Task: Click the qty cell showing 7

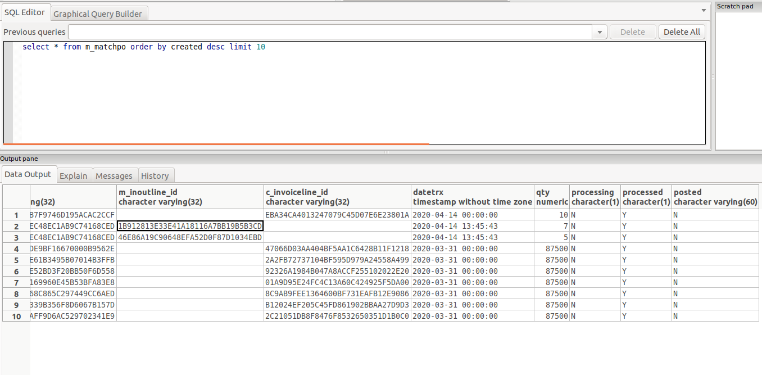Action: pos(551,226)
